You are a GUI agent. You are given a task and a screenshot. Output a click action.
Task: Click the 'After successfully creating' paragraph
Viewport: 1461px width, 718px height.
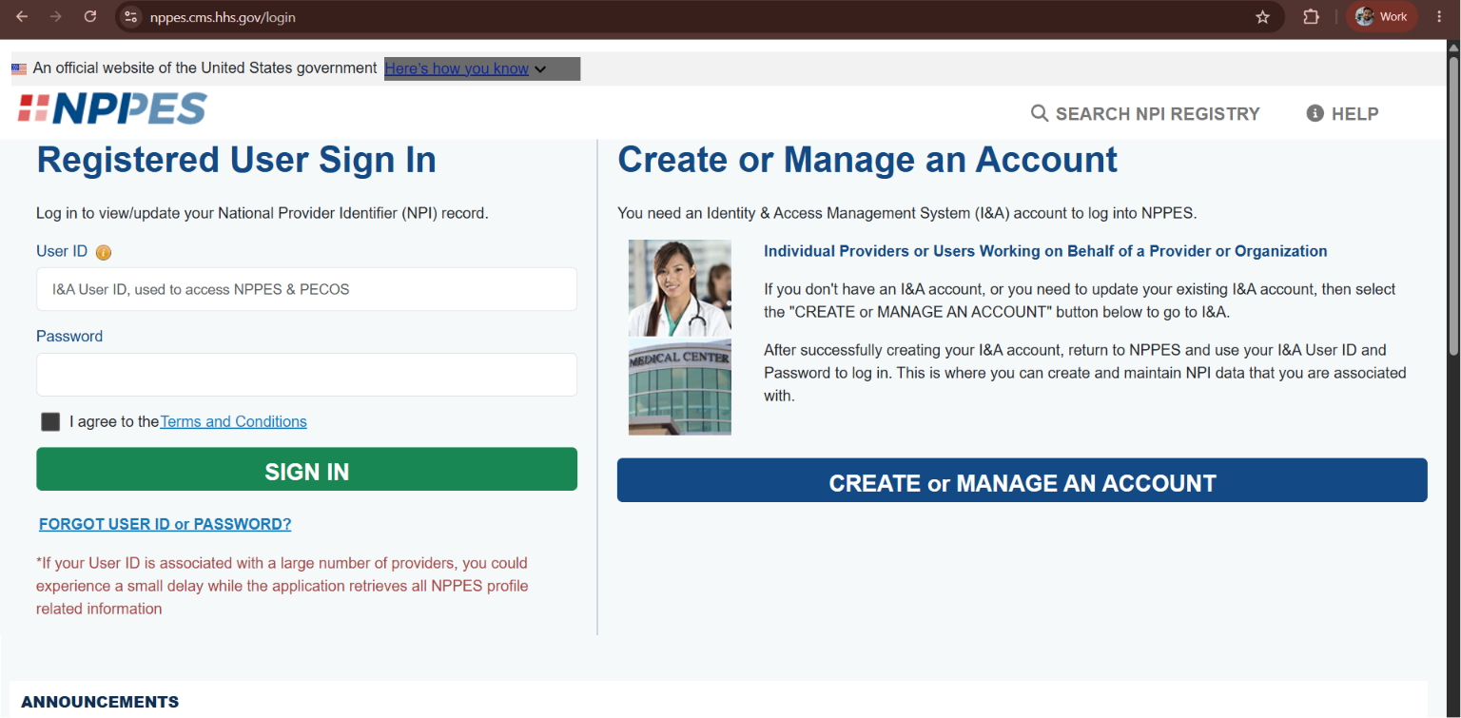click(x=1085, y=373)
